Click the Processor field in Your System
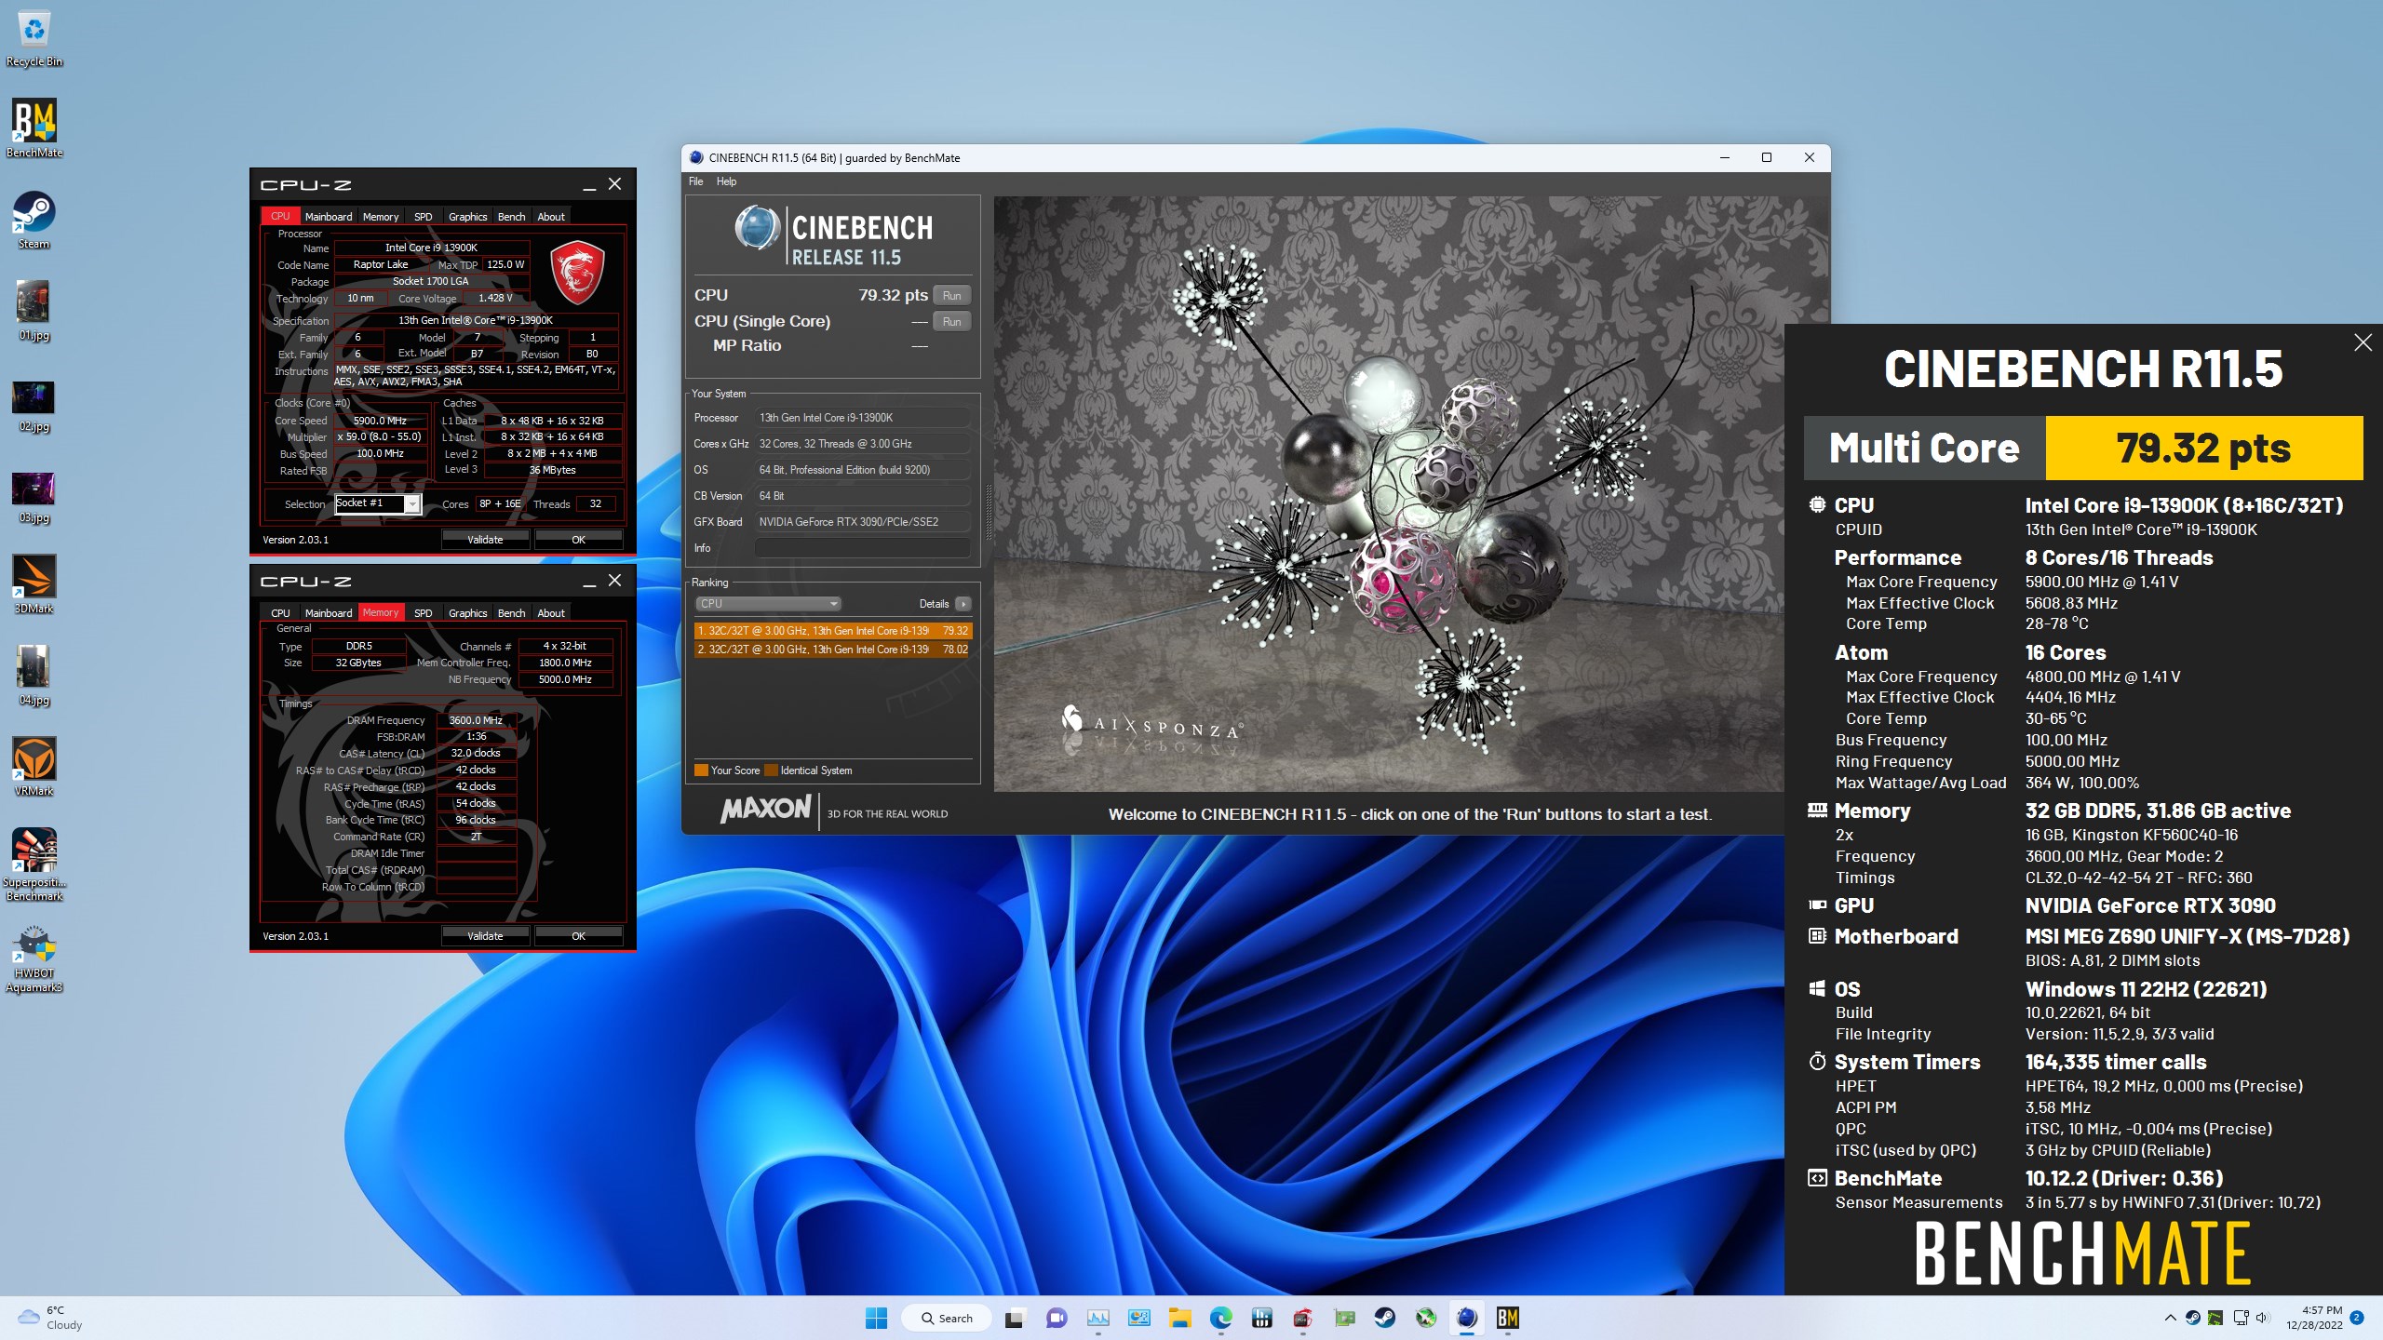 862,418
